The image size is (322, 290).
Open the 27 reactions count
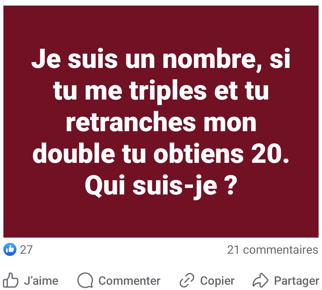pos(26,250)
